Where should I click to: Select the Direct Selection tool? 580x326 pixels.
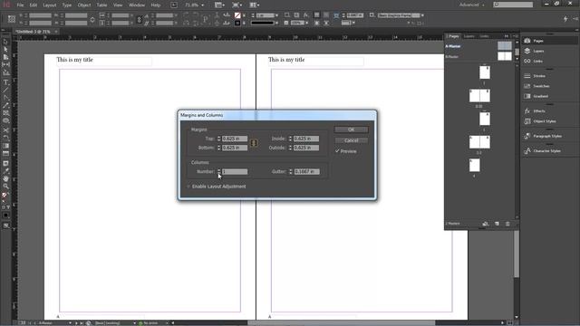(5, 49)
